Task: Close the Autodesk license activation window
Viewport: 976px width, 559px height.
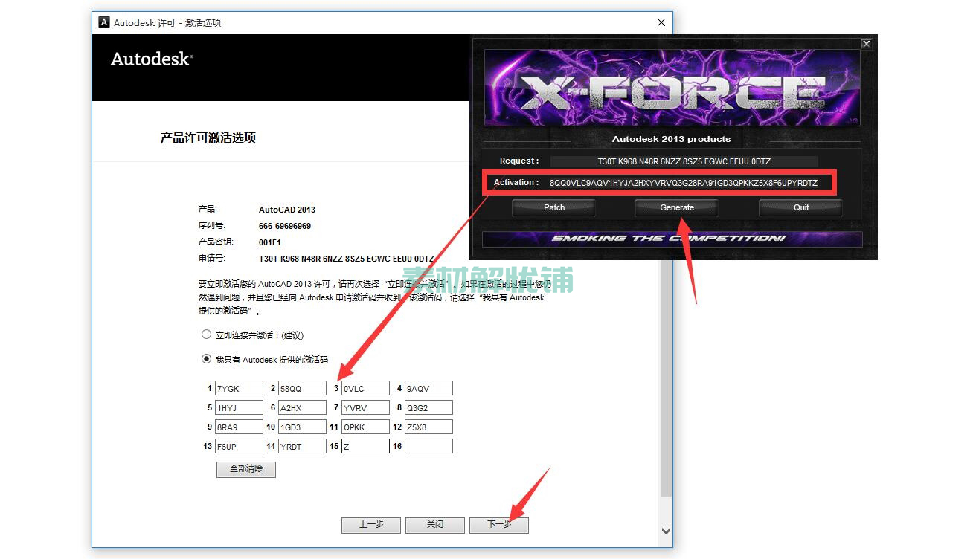Action: (661, 22)
